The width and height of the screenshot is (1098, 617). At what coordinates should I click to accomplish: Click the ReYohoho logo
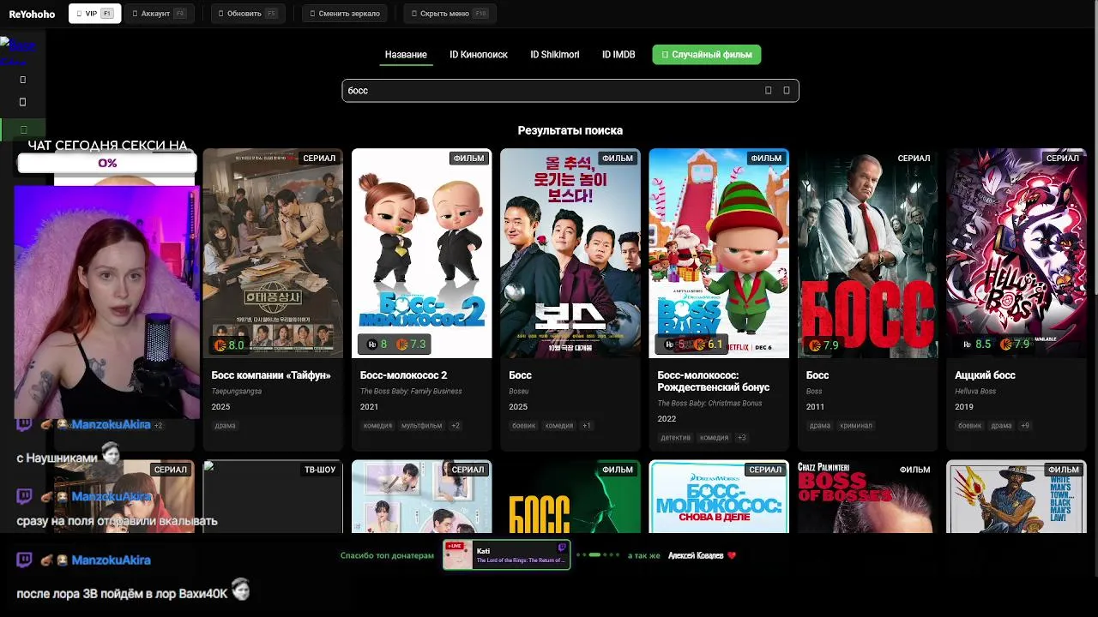(32, 14)
